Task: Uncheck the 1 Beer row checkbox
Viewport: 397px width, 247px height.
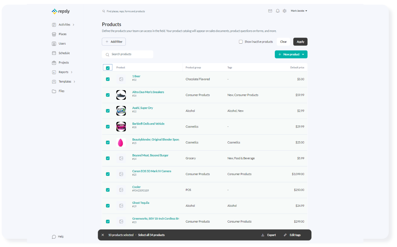Action: pyautogui.click(x=108, y=79)
